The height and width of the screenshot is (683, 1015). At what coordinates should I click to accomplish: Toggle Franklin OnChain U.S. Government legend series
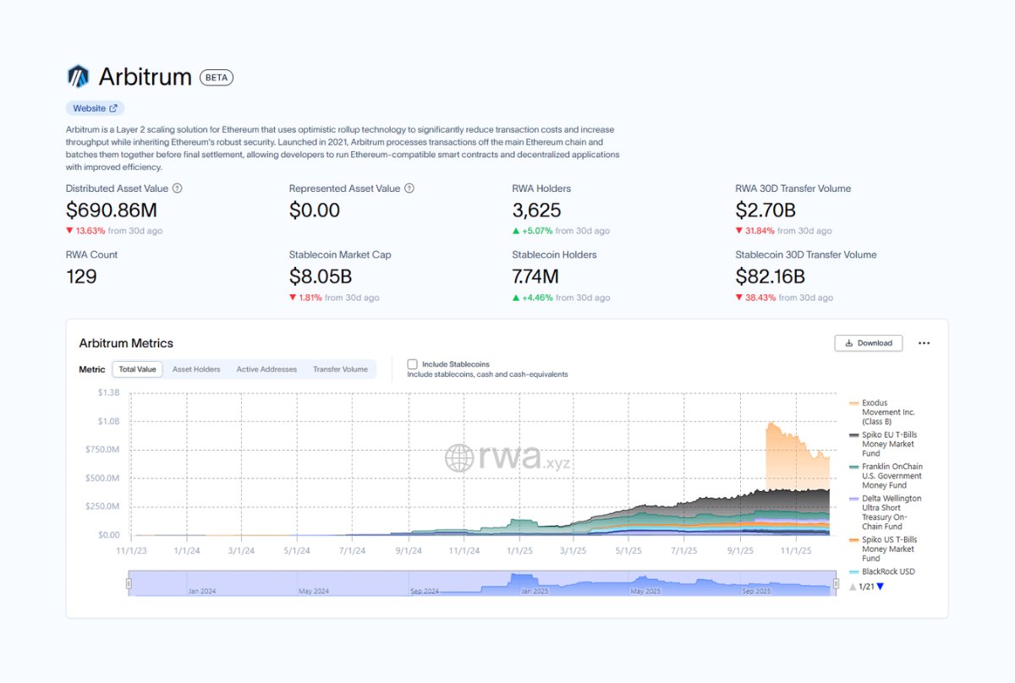click(885, 476)
